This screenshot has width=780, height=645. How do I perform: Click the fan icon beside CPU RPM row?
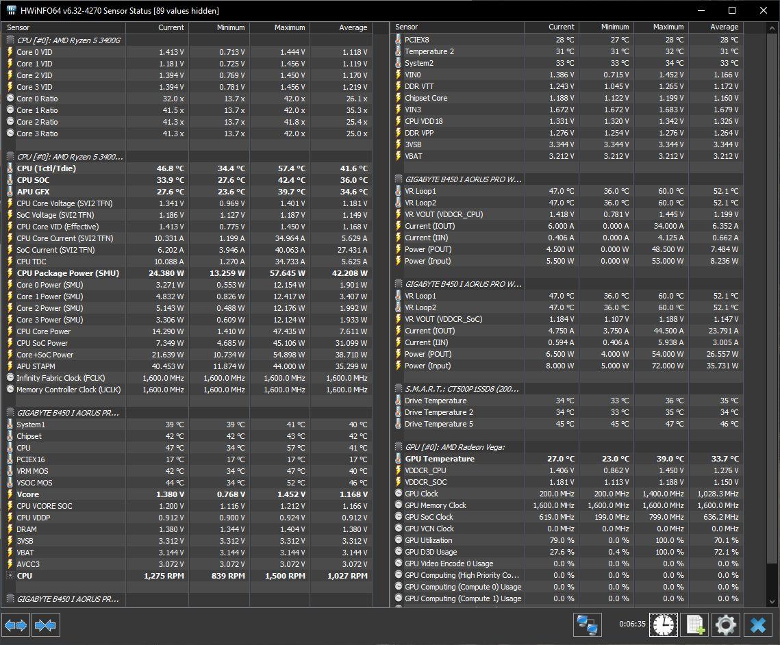(x=10, y=575)
